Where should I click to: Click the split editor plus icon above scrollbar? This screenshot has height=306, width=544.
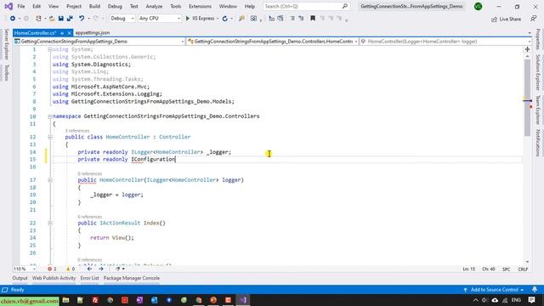(527, 49)
